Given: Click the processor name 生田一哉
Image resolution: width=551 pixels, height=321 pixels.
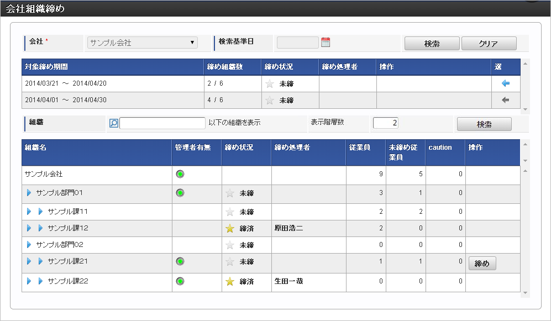Looking at the screenshot, I should coord(288,281).
